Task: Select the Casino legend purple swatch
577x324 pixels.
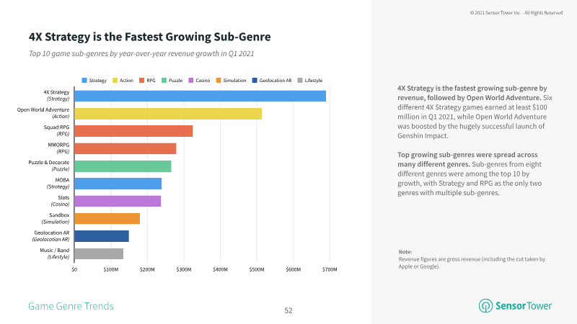Action: (x=191, y=80)
